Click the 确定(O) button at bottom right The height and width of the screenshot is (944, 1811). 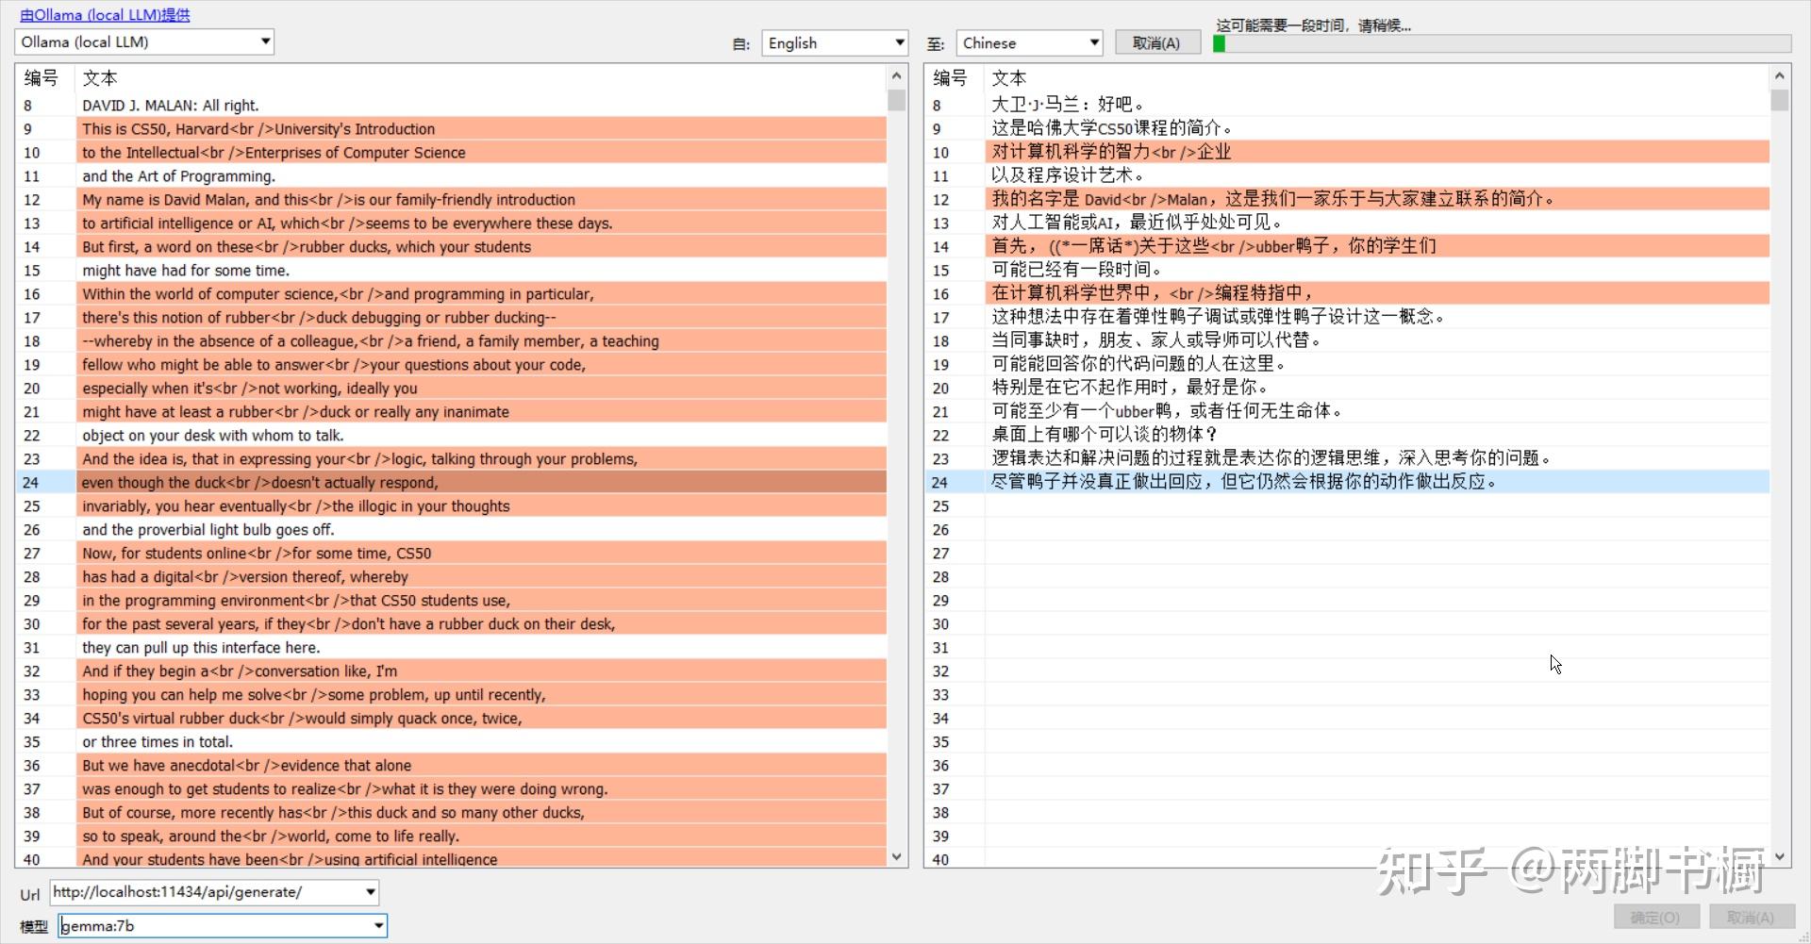click(x=1656, y=917)
